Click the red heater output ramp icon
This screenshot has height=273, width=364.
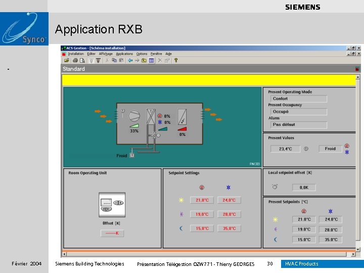coord(182,129)
